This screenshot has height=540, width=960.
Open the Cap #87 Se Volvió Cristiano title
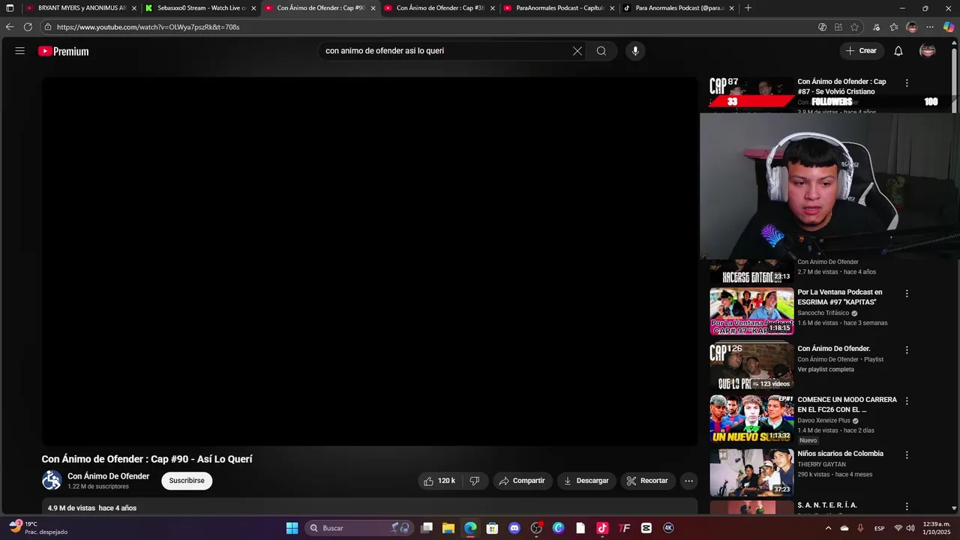841,86
